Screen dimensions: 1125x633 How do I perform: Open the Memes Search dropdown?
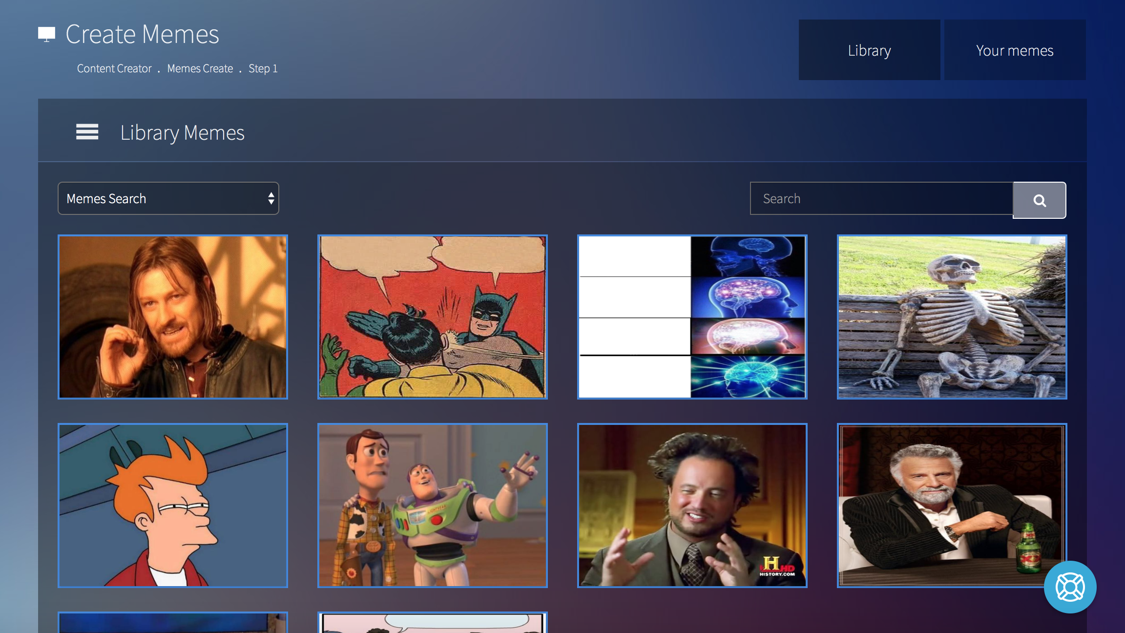tap(168, 198)
